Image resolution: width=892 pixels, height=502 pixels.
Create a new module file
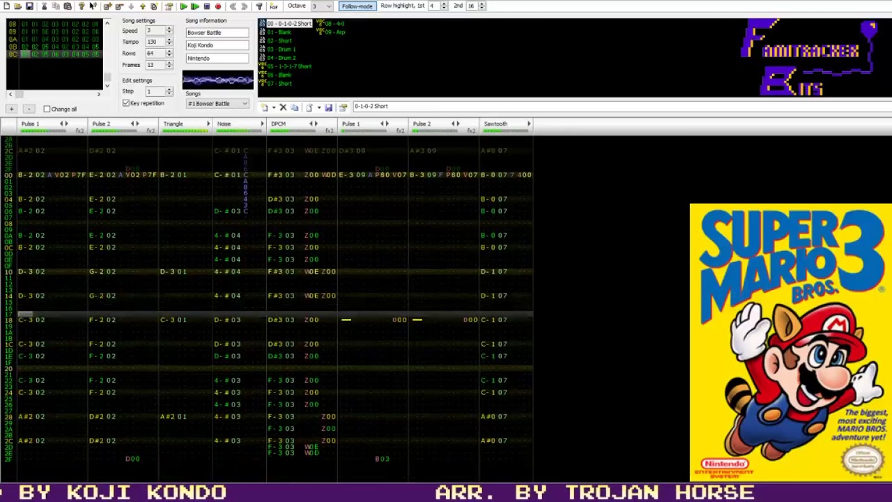coord(6,6)
